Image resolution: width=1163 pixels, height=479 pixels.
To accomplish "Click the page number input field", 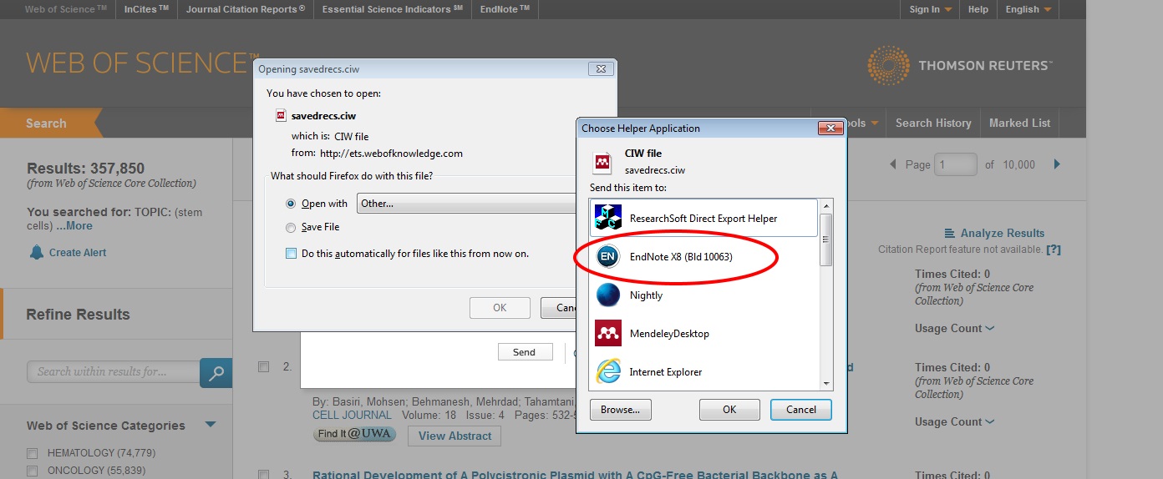I will click(956, 164).
